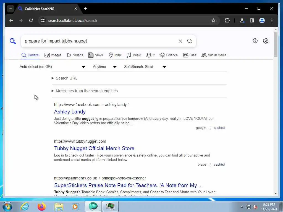Open the tab search chevron
Viewport: 283px width, 212px height.
point(11,9)
